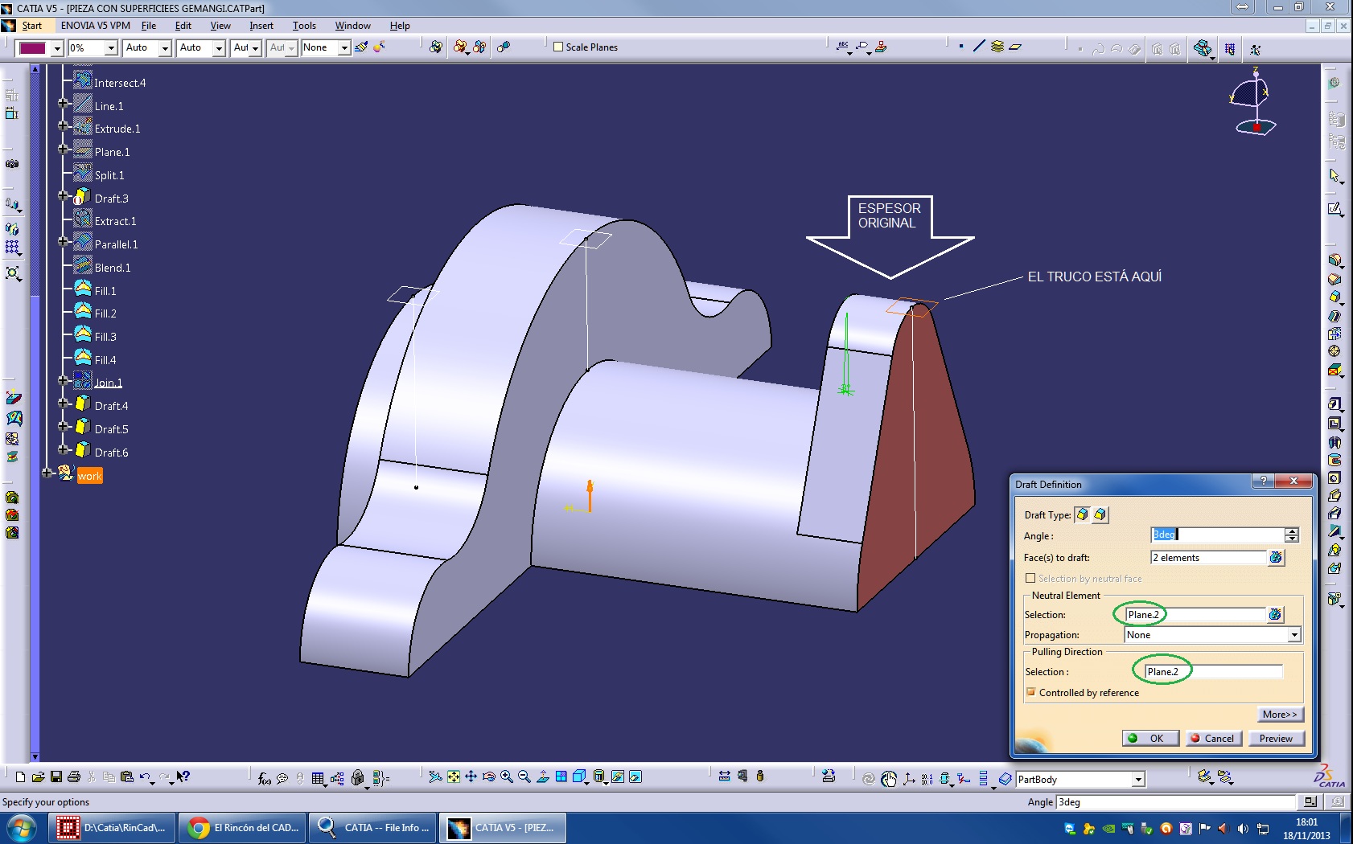Expand the Extrude.1 tree node
Image resolution: width=1353 pixels, height=844 pixels.
coord(64,126)
